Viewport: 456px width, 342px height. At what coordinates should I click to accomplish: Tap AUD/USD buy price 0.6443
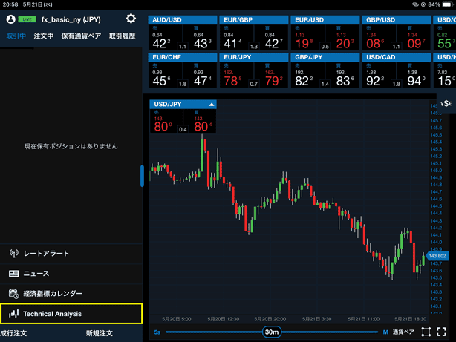(200, 38)
